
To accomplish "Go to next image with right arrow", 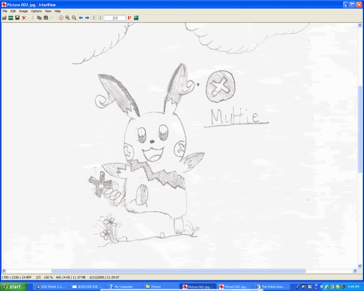I will (x=87, y=18).
